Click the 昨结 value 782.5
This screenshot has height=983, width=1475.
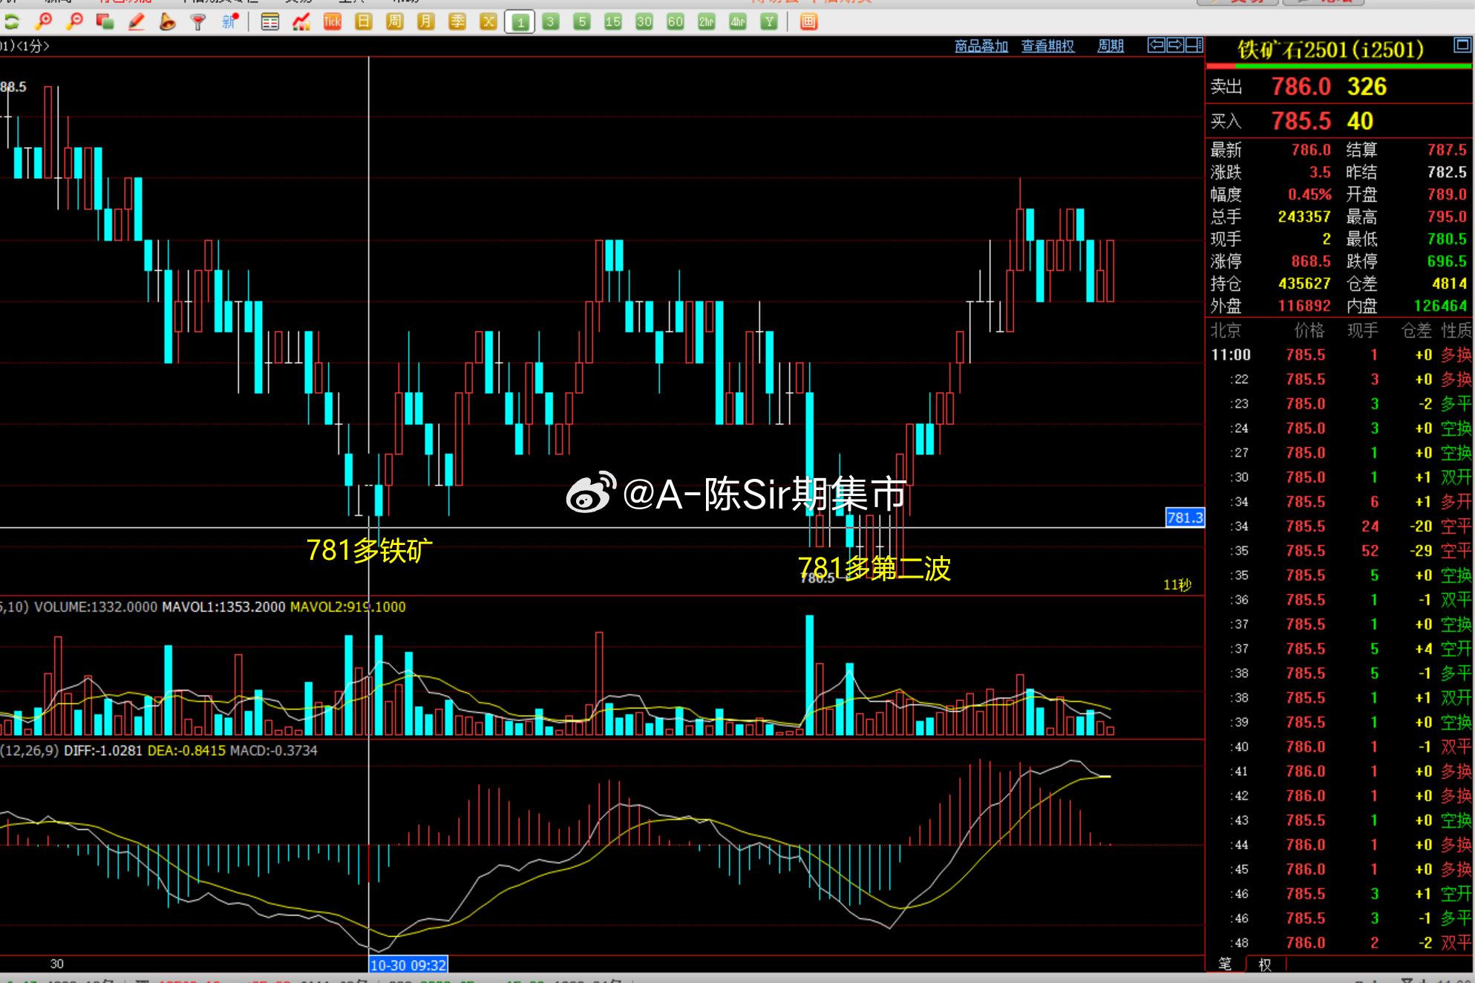coord(1447,172)
